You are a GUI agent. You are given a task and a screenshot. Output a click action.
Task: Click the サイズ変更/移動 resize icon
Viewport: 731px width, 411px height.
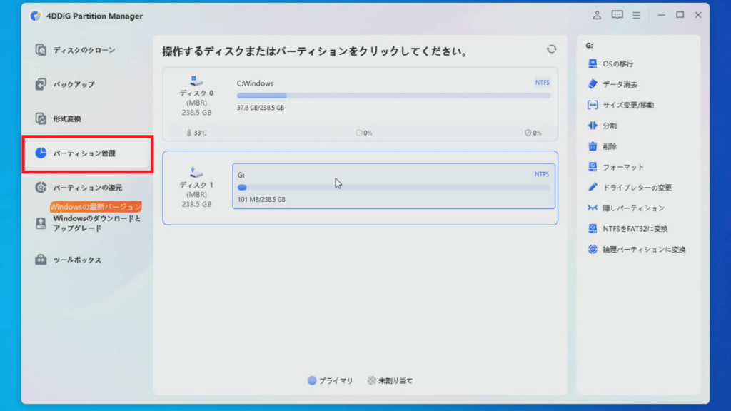pos(592,105)
